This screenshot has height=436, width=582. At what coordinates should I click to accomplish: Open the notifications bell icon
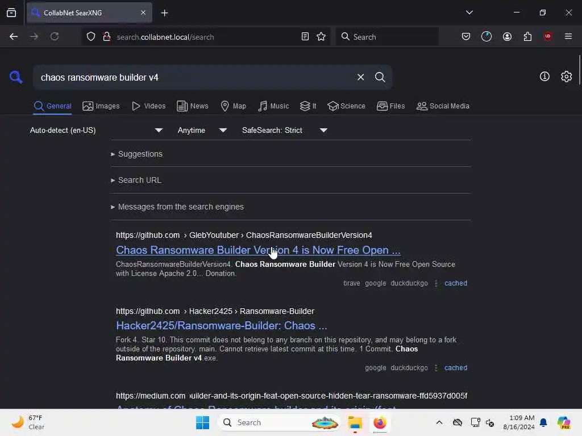543,422
